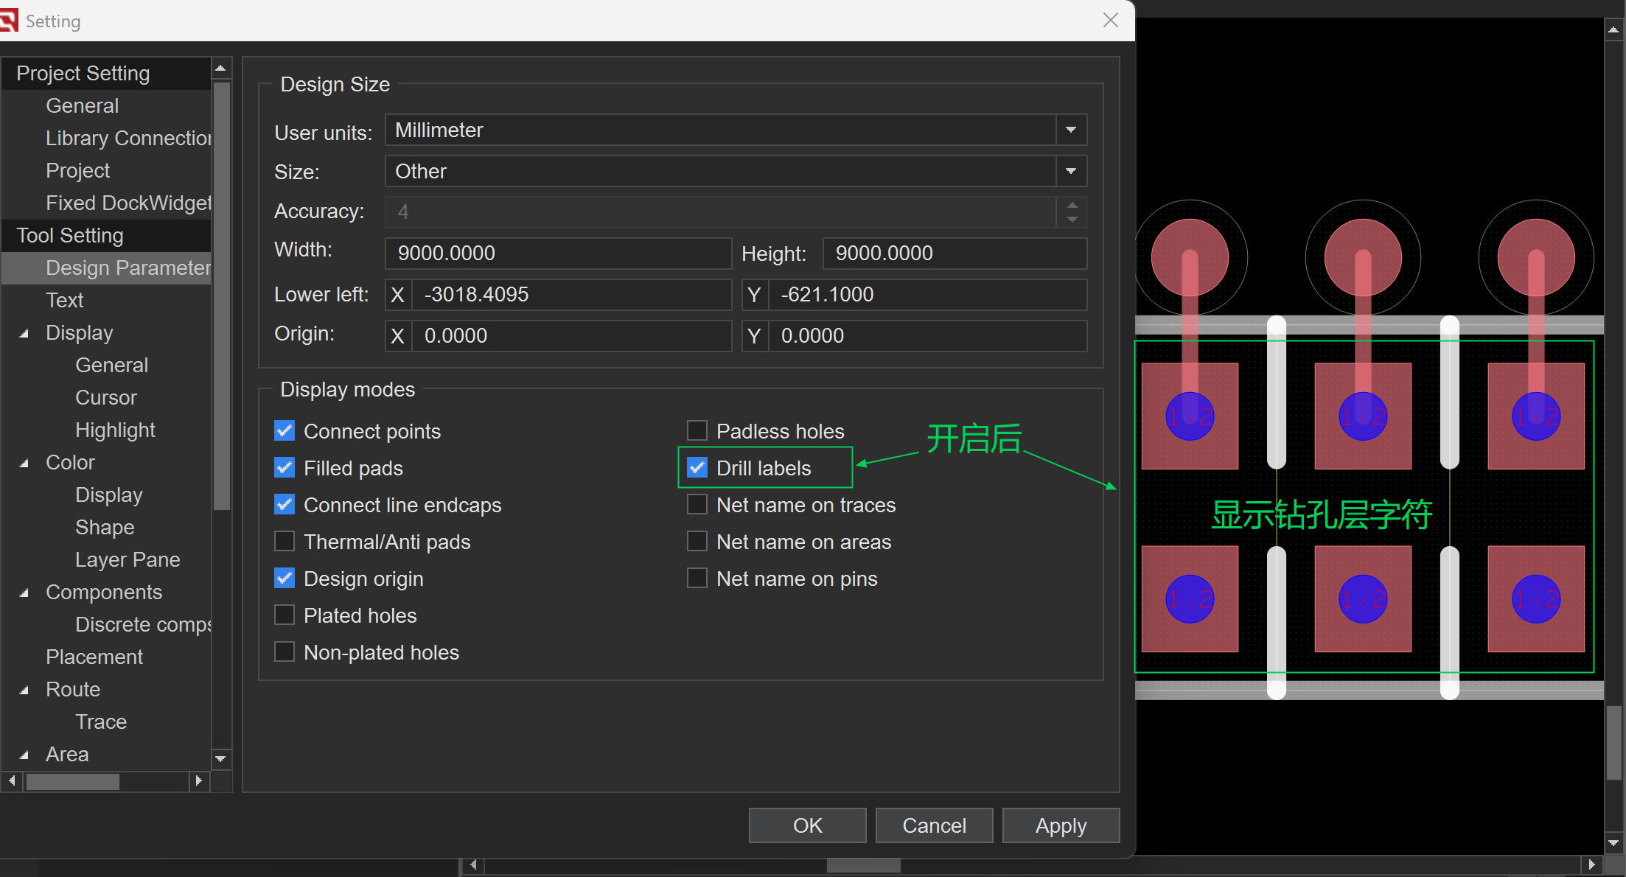Open the Size dropdown

1071,172
